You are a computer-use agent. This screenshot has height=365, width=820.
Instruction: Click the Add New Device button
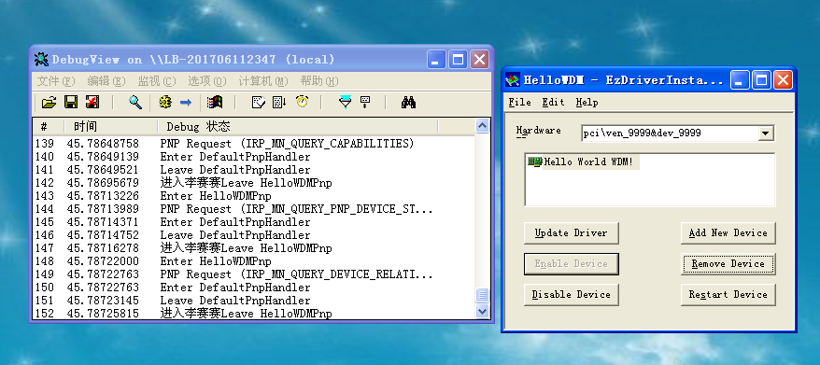(x=728, y=233)
